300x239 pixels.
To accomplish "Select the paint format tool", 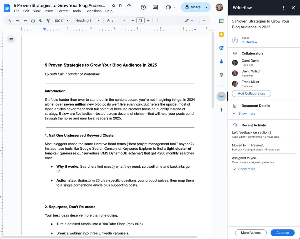I will pyautogui.click(x=49, y=20).
